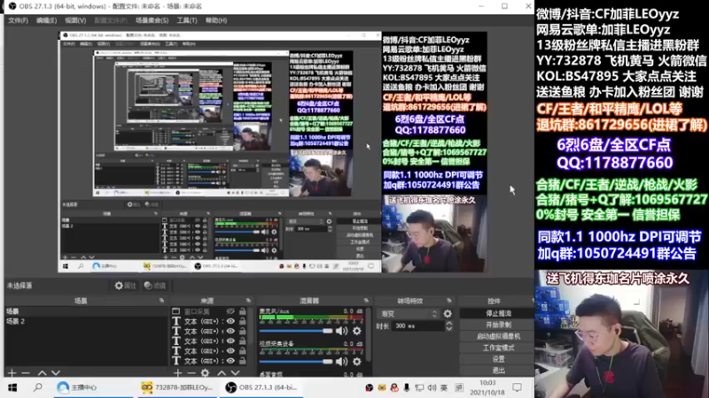Open the transition properties gear icon

(448, 314)
